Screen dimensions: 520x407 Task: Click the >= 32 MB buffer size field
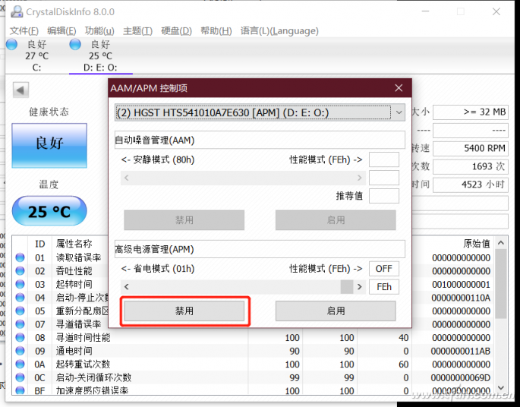tap(470, 112)
